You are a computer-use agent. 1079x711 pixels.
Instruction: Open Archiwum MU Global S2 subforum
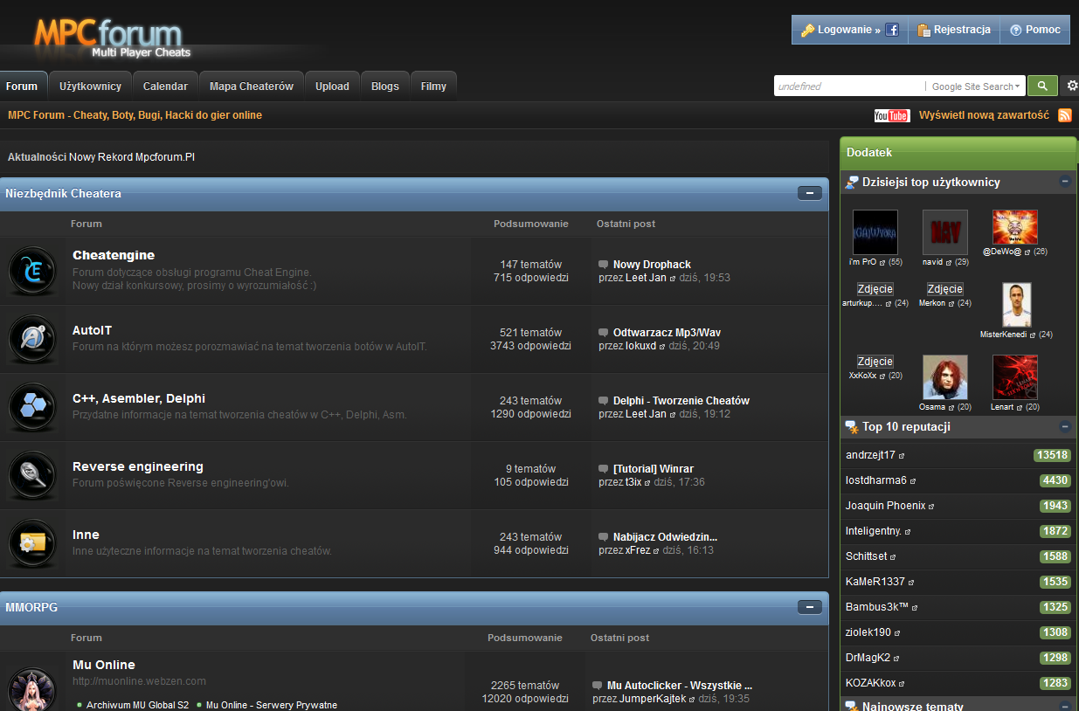click(x=137, y=705)
